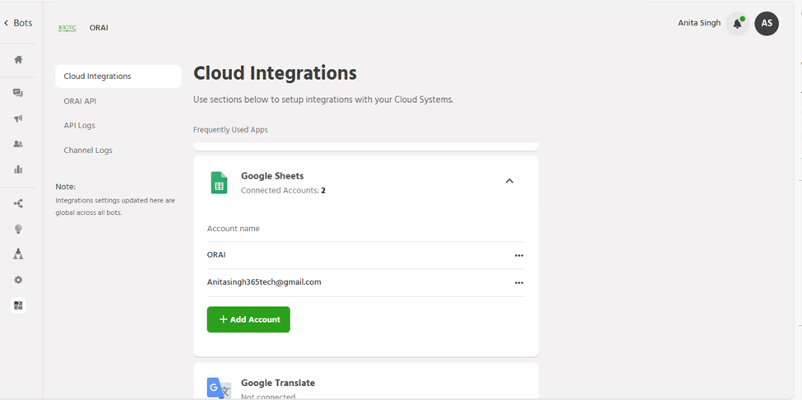This screenshot has width=802, height=400.
Task: Go back to Bots
Action: point(18,23)
